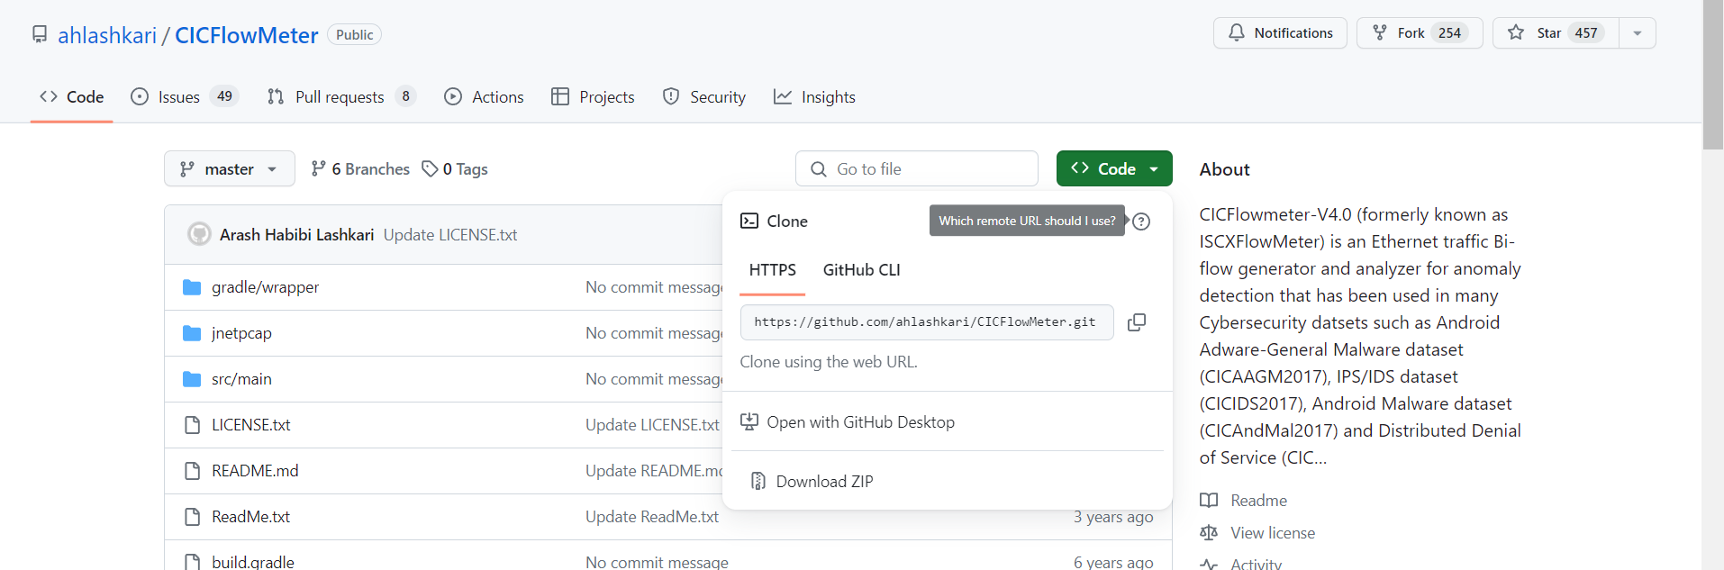Click the src/main folder icon

192,379
